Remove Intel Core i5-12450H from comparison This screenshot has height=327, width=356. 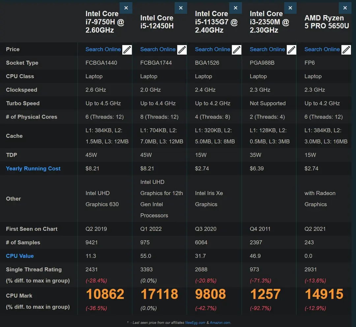pos(181,8)
